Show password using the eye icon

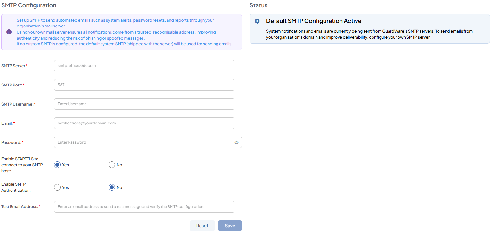236,143
